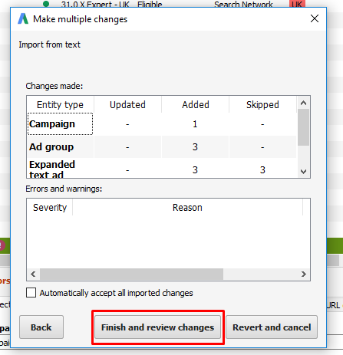Click the Changes made vertical scrollbar thumb
The image size is (343, 355).
pyautogui.click(x=303, y=127)
